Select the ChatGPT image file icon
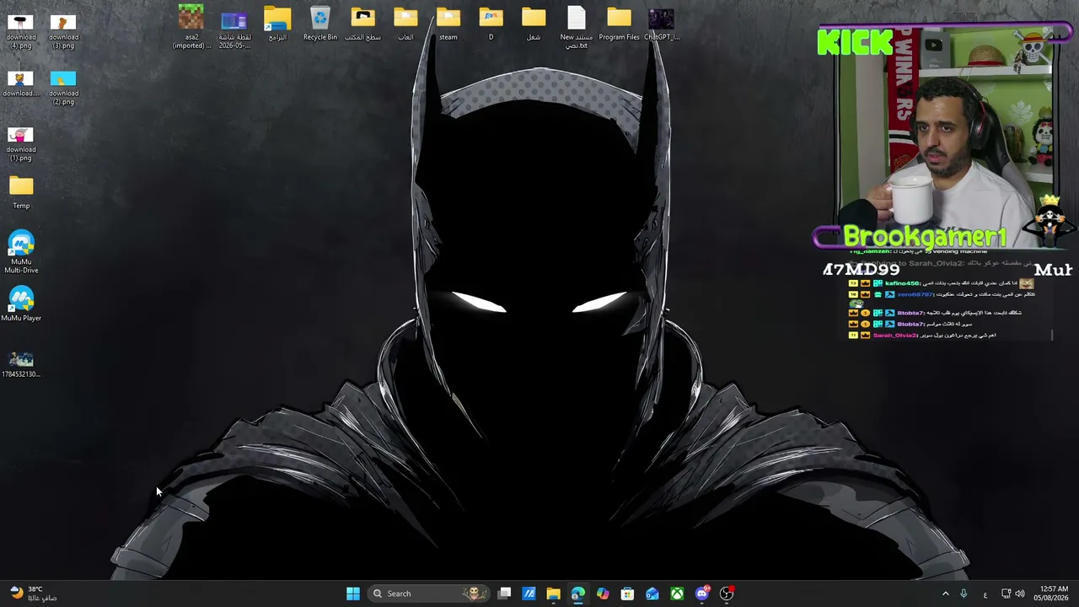 (662, 24)
